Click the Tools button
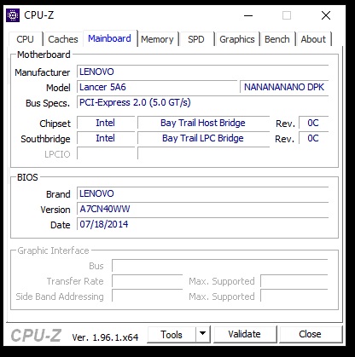355x357 pixels. point(172,335)
